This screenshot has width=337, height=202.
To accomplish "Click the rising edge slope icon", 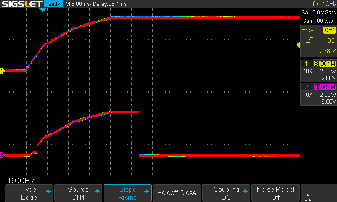I will pos(309,40).
